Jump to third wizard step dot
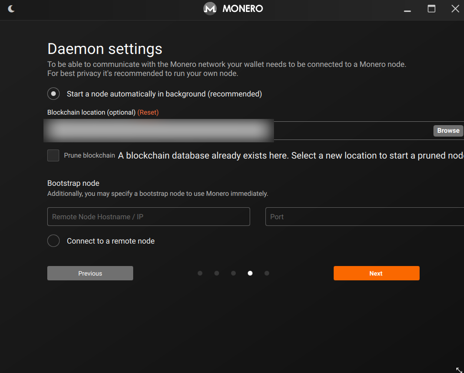 point(233,273)
